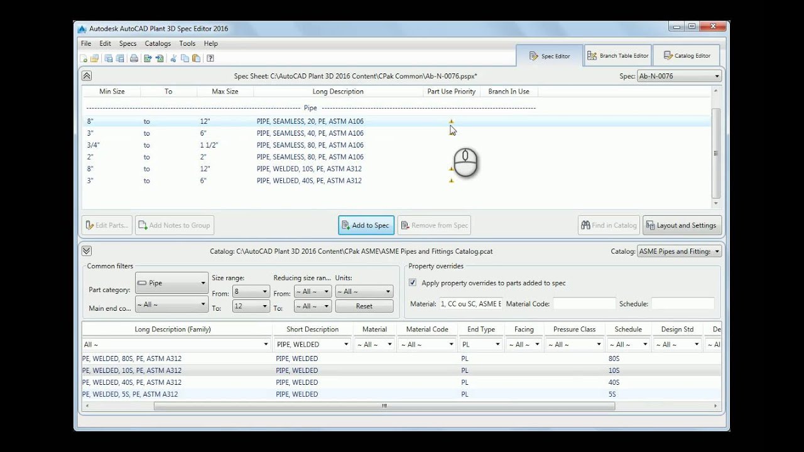Click the Save All toolbar icon
The height and width of the screenshot is (452, 804).
point(119,58)
